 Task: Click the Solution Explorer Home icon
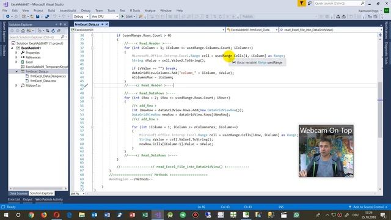(x=23, y=31)
